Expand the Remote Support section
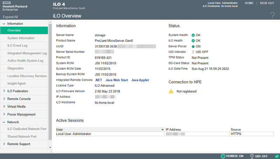This screenshot has width=280, height=159. 4,144
